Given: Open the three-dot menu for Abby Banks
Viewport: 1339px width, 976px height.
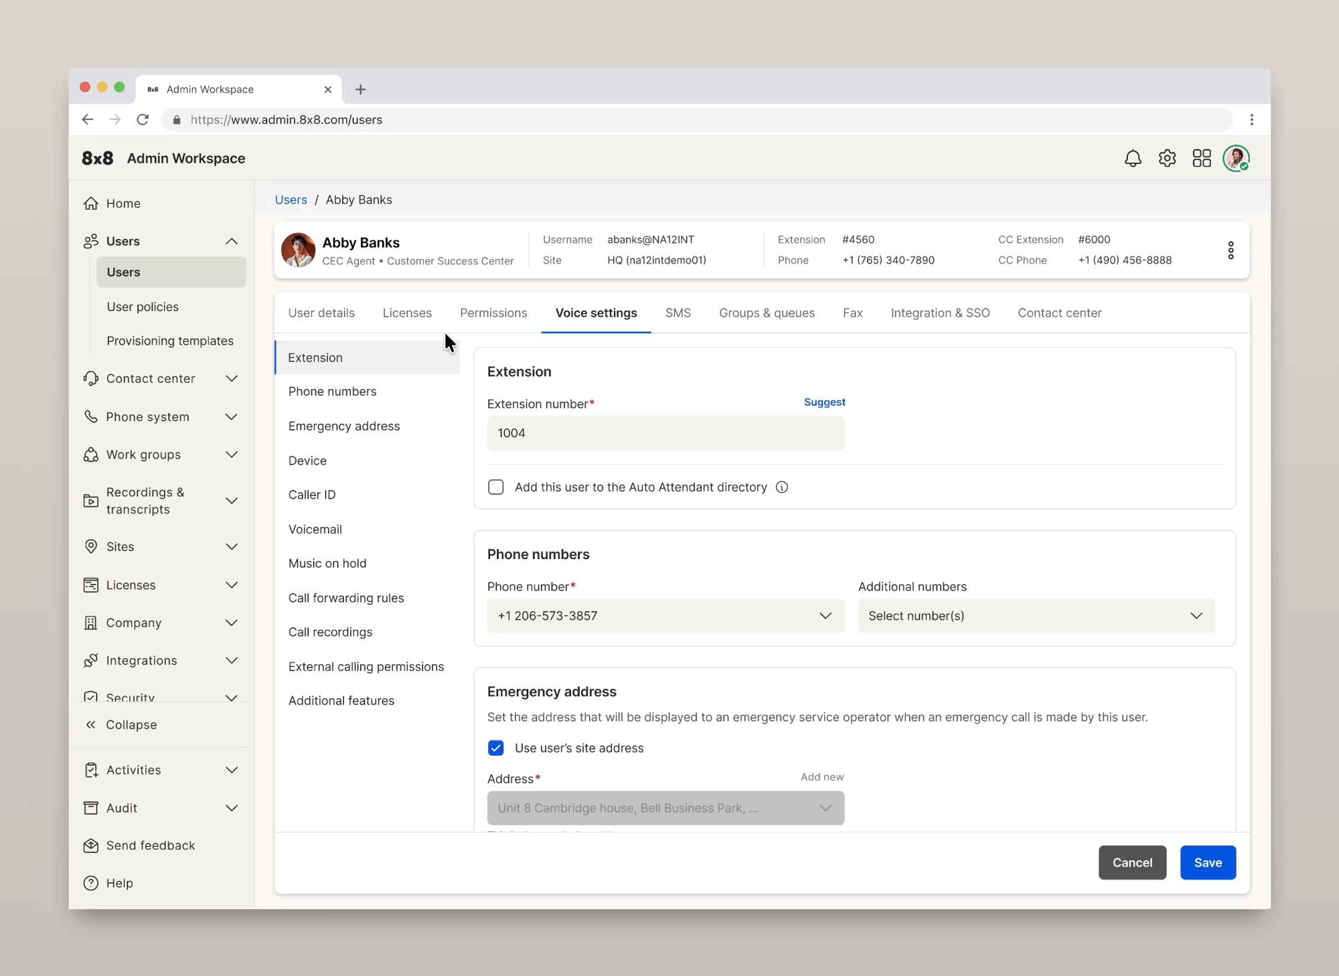Looking at the screenshot, I should [1231, 250].
